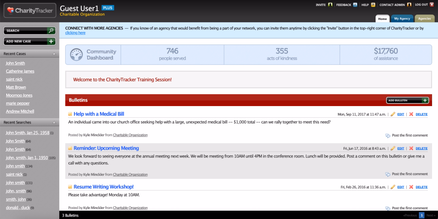The height and width of the screenshot is (219, 438).
Task: Open recent search donald , duck
Action: [x=18, y=208]
